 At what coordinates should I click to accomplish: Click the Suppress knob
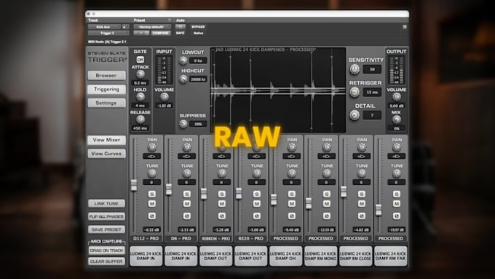coord(183,124)
